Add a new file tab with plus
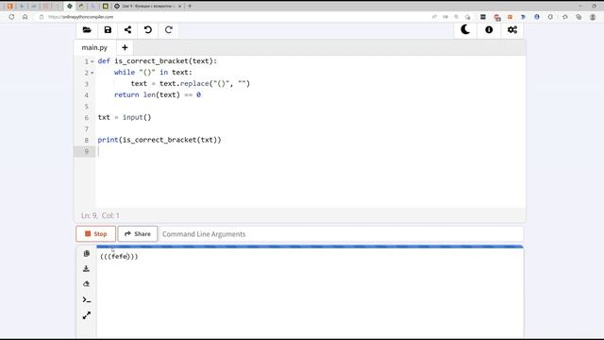The height and width of the screenshot is (340, 604). click(x=125, y=47)
